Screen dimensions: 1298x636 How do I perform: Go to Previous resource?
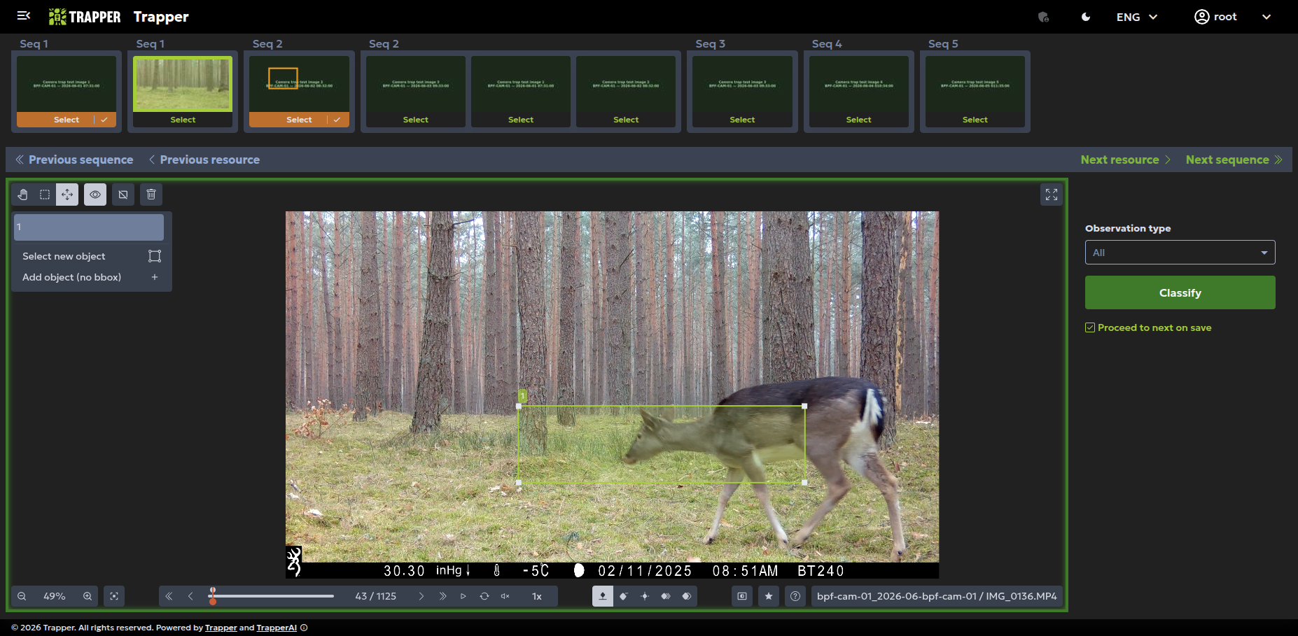tap(204, 160)
